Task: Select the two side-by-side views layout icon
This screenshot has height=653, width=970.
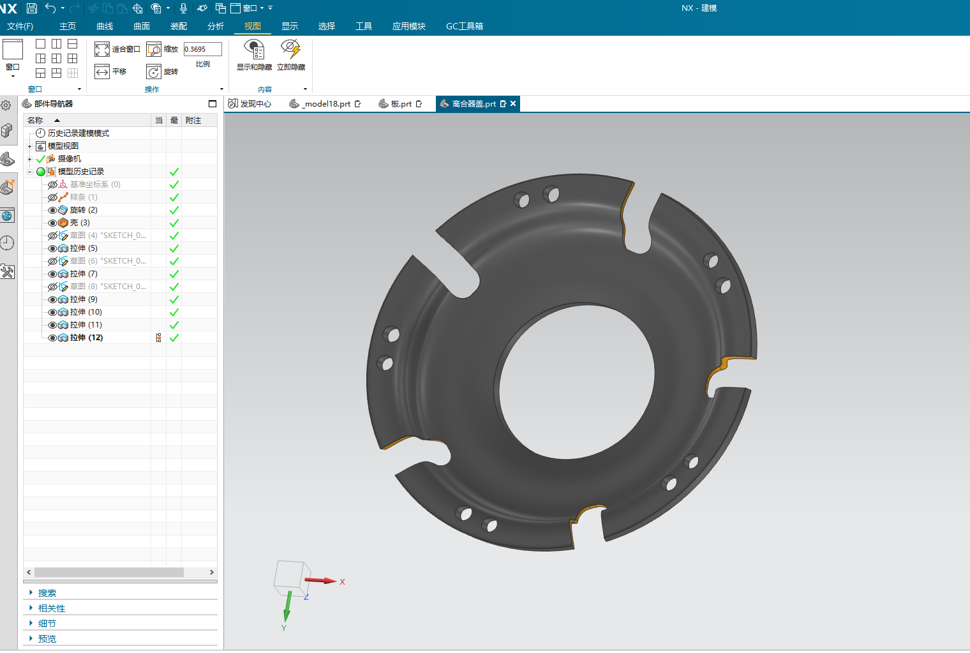Action: click(56, 43)
